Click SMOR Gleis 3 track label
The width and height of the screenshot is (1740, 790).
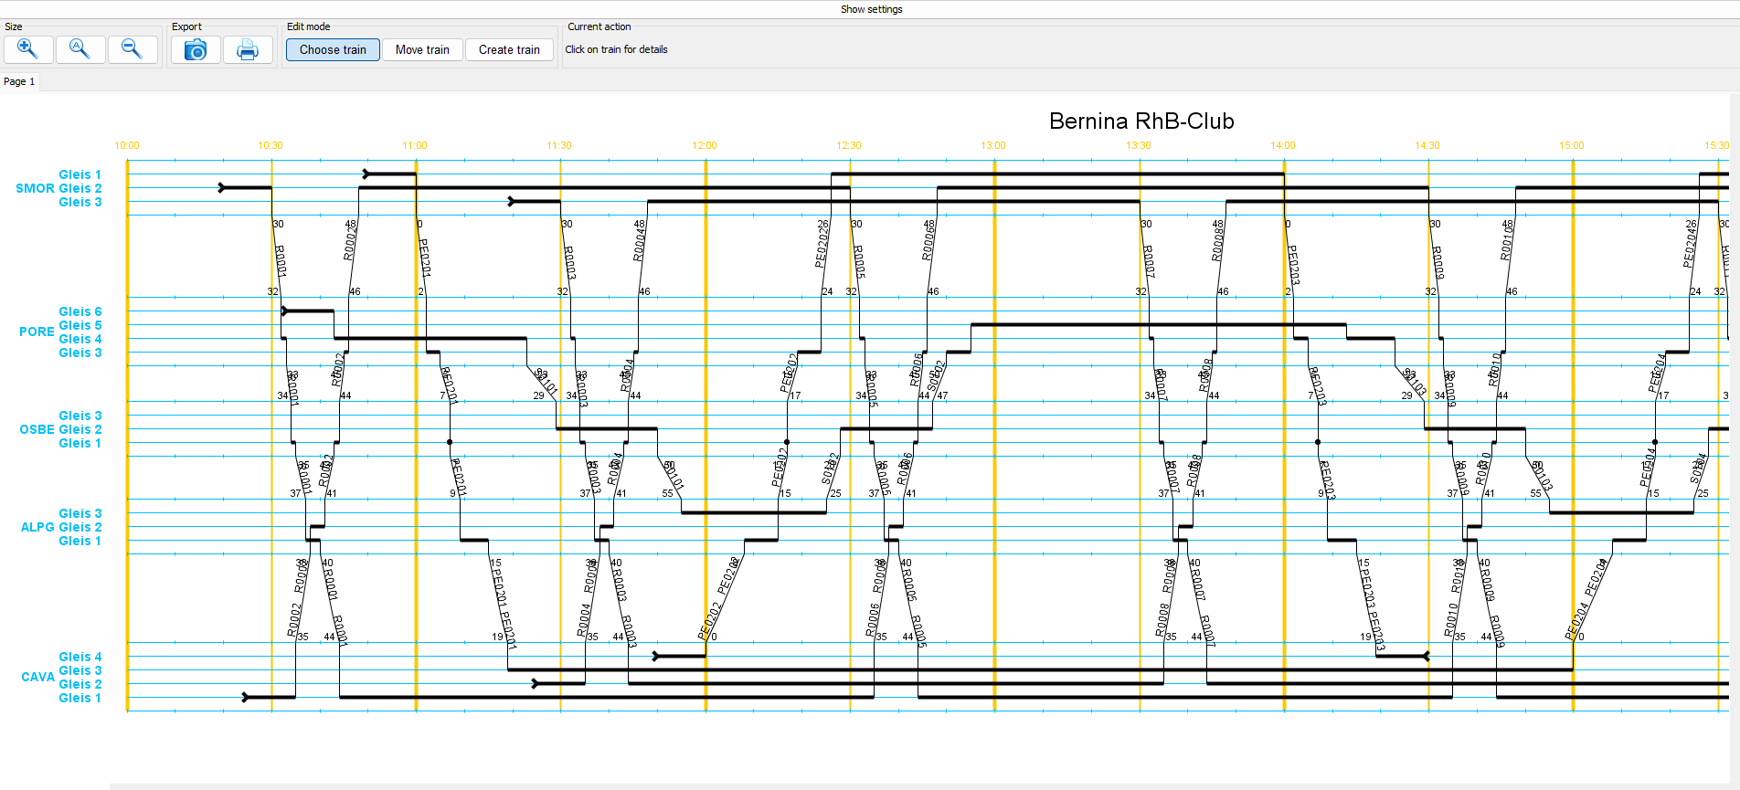tap(80, 202)
